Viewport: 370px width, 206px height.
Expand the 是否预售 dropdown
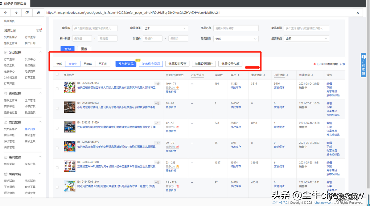click(x=236, y=39)
